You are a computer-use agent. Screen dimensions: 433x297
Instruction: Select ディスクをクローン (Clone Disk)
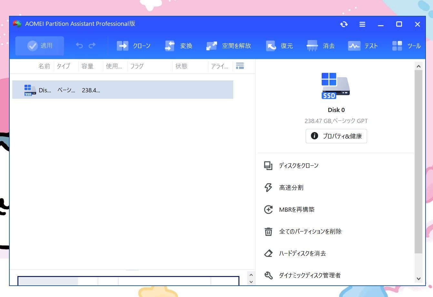coord(298,166)
